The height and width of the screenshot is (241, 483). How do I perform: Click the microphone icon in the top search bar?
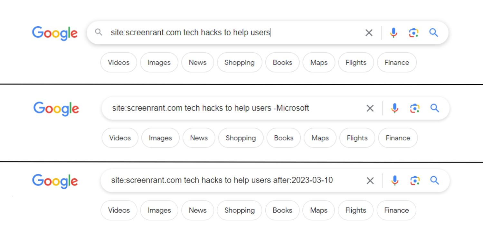click(393, 33)
